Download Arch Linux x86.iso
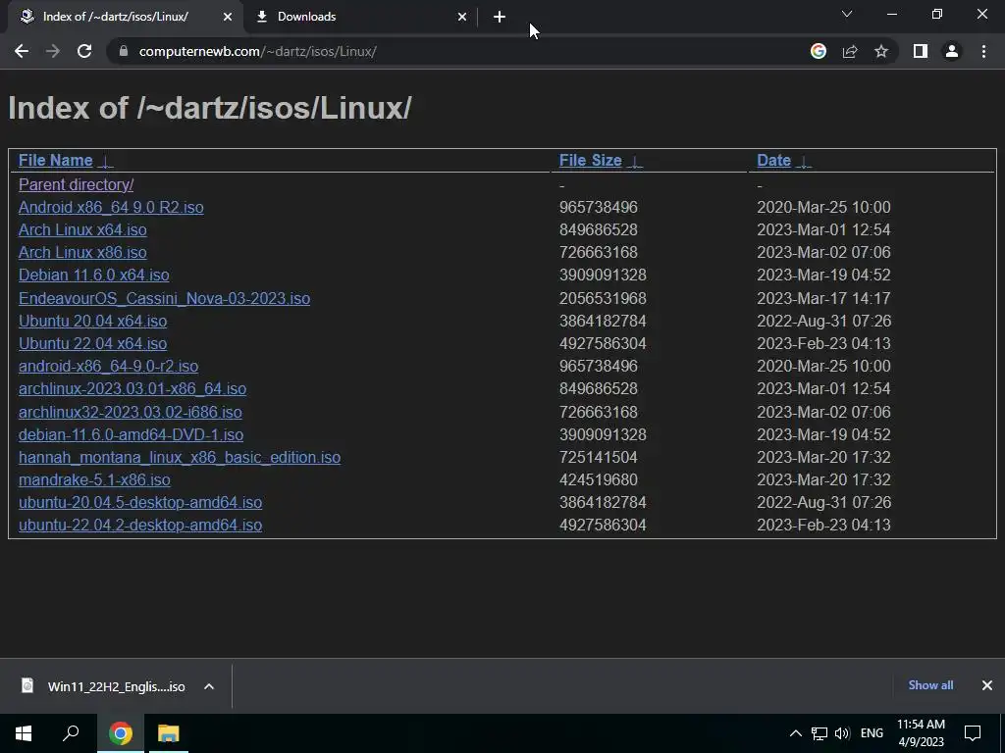This screenshot has height=753, width=1005. pyautogui.click(x=82, y=252)
